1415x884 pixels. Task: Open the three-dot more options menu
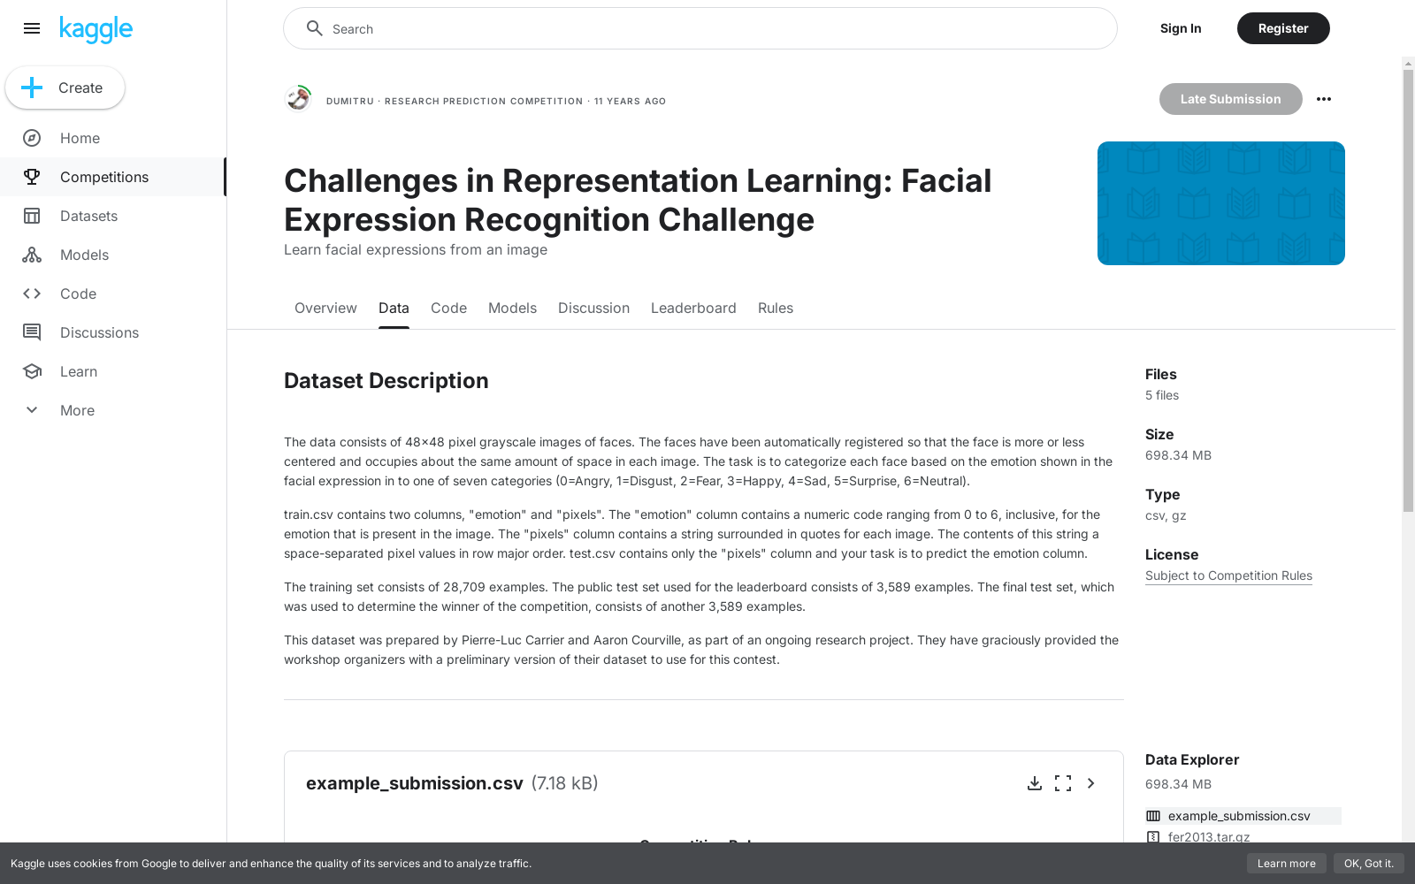coord(1324,99)
